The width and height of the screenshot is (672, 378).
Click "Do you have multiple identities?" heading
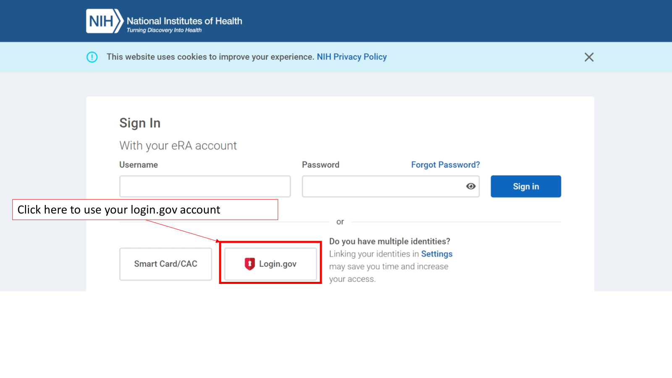(389, 241)
